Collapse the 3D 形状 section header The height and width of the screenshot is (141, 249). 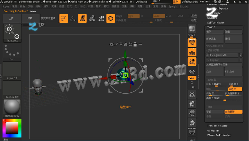coord(211,80)
